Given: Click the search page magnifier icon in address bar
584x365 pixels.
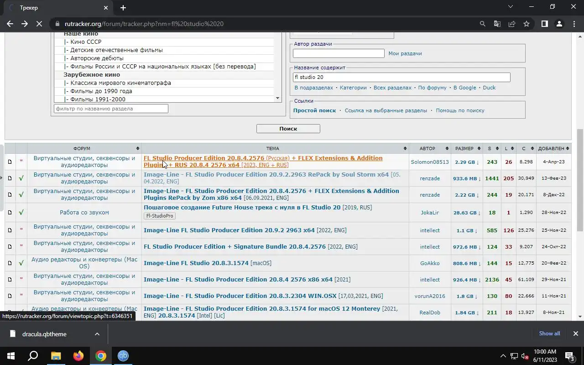Looking at the screenshot, I should [483, 24].
